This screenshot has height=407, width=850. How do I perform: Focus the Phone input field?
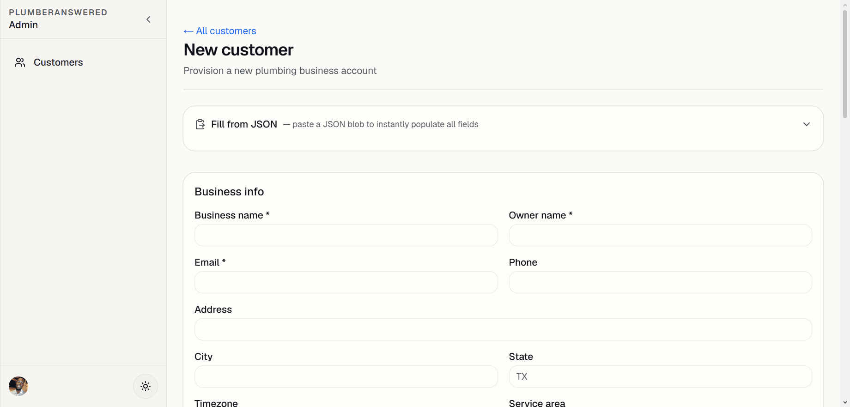[660, 282]
